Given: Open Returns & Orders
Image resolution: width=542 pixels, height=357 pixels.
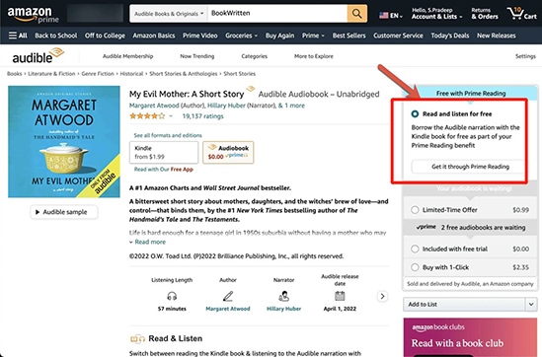Looking at the screenshot, I should (485, 14).
